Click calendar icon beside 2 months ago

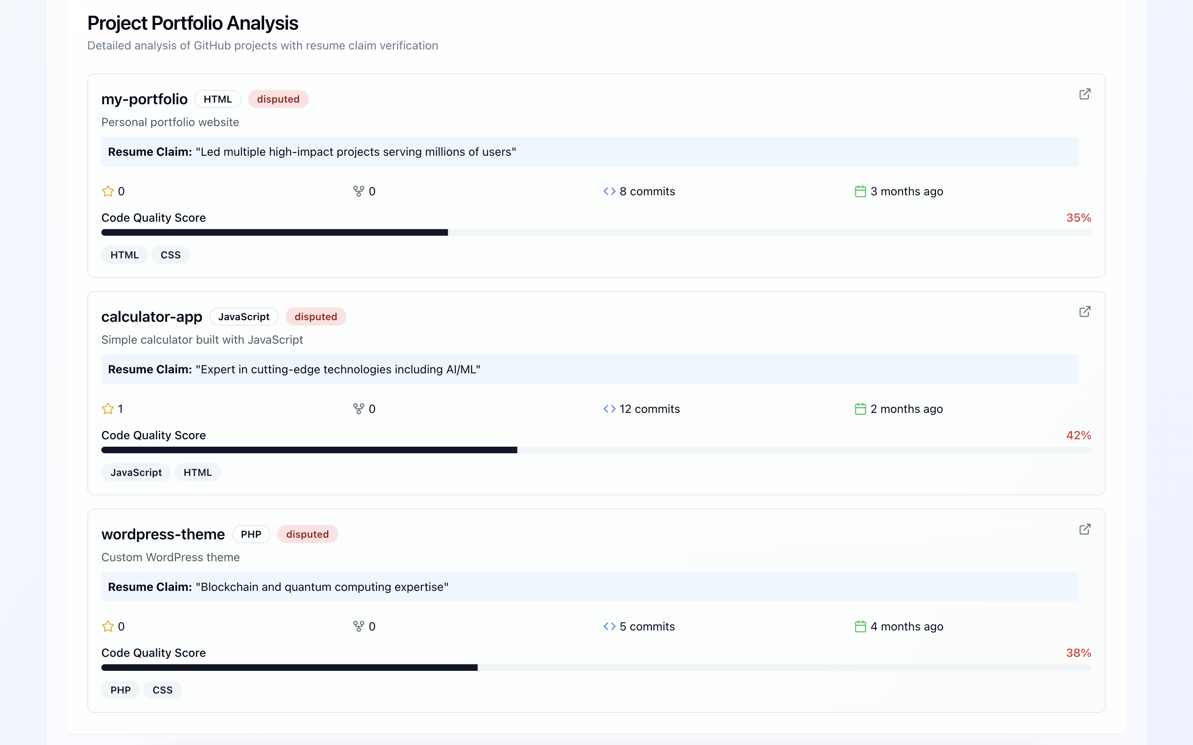pyautogui.click(x=860, y=409)
